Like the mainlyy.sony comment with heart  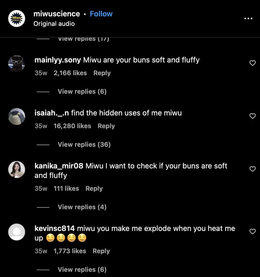(253, 63)
